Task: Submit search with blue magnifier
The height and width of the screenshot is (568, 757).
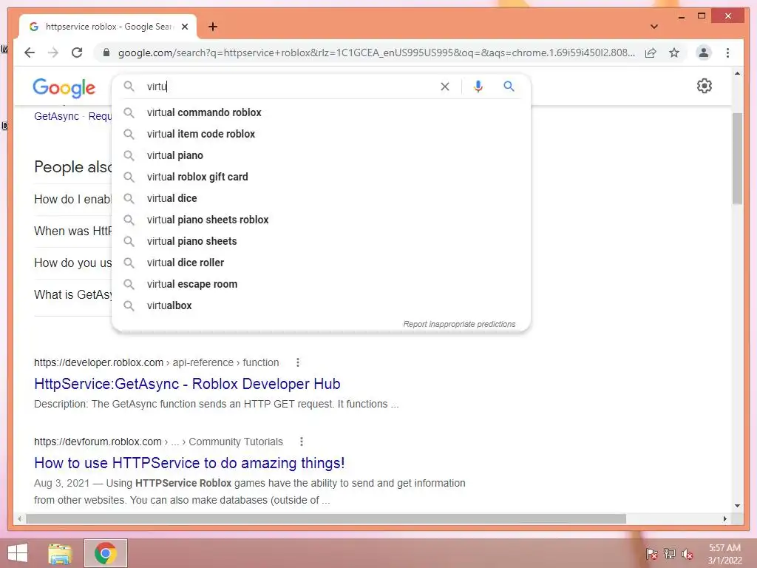Action: [x=509, y=87]
